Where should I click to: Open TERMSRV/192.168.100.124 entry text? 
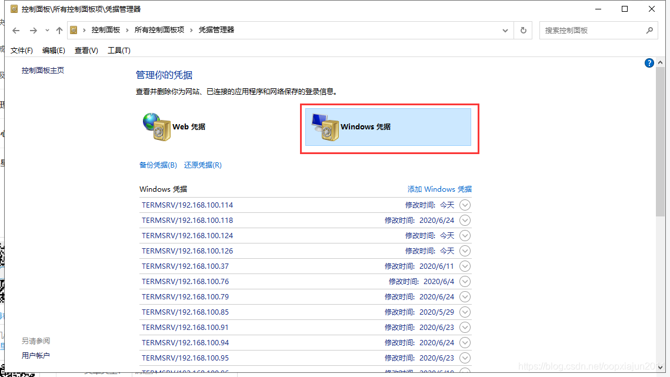pos(187,236)
